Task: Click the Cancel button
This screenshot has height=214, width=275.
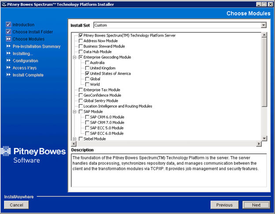Action: click(16, 205)
